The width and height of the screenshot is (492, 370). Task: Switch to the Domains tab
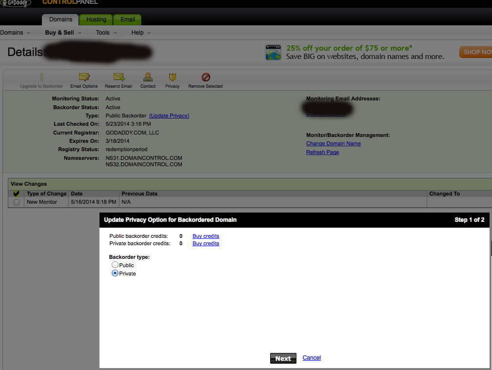pyautogui.click(x=60, y=19)
